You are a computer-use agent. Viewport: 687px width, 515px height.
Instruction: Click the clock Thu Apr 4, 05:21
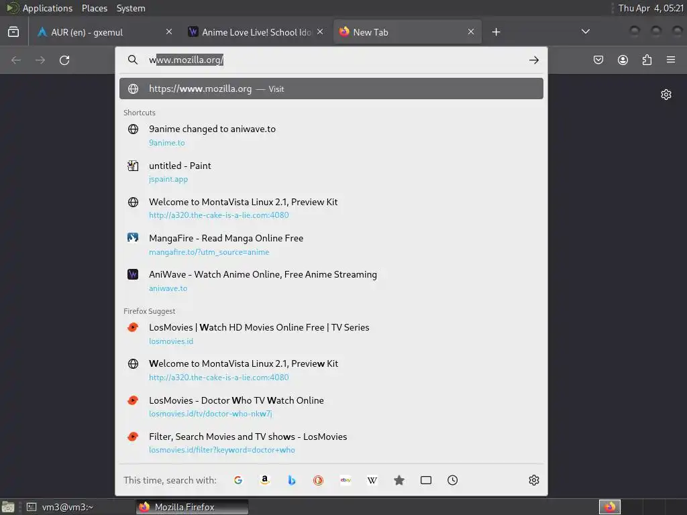click(x=651, y=8)
